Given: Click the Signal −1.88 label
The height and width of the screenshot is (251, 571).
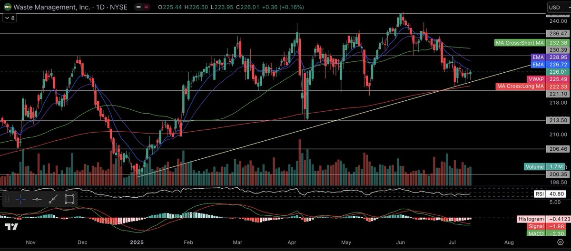Looking at the screenshot, I should pyautogui.click(x=546, y=226).
